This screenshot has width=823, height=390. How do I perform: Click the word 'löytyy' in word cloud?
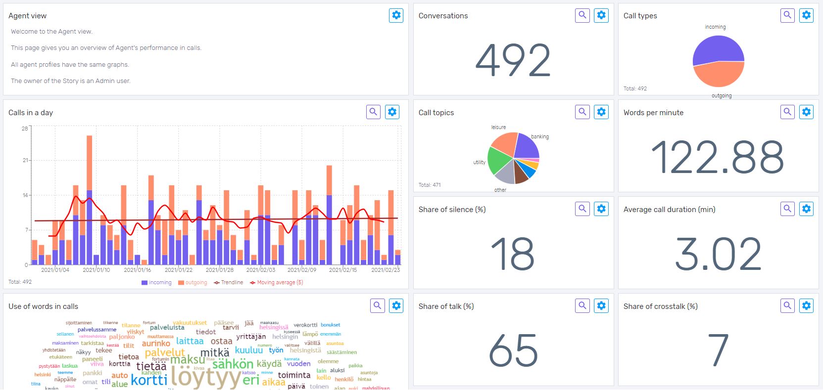[x=205, y=377]
